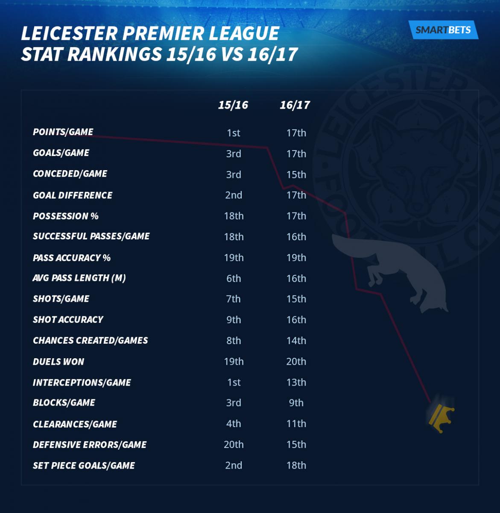Click the AVG PASS LENGTH (M) label
The height and width of the screenshot is (513, 500).
[x=79, y=278]
